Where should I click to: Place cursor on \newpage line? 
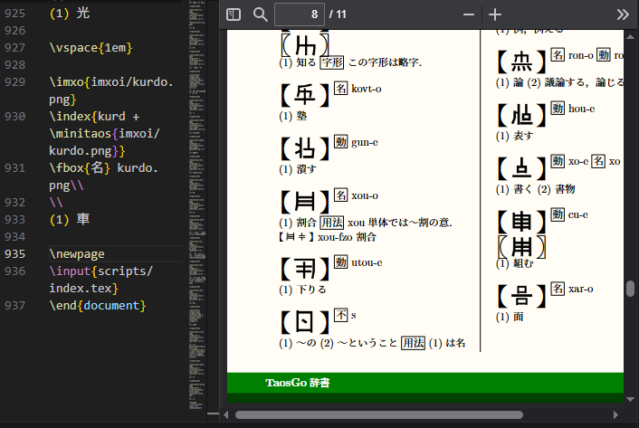click(x=77, y=253)
